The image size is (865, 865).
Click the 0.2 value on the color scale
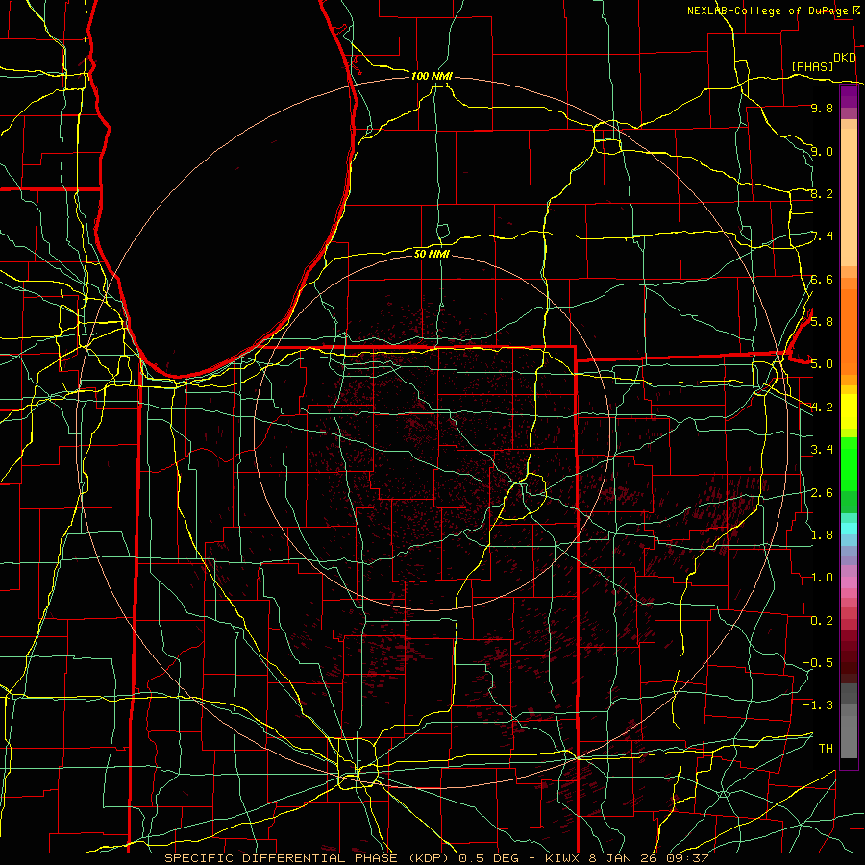point(822,620)
